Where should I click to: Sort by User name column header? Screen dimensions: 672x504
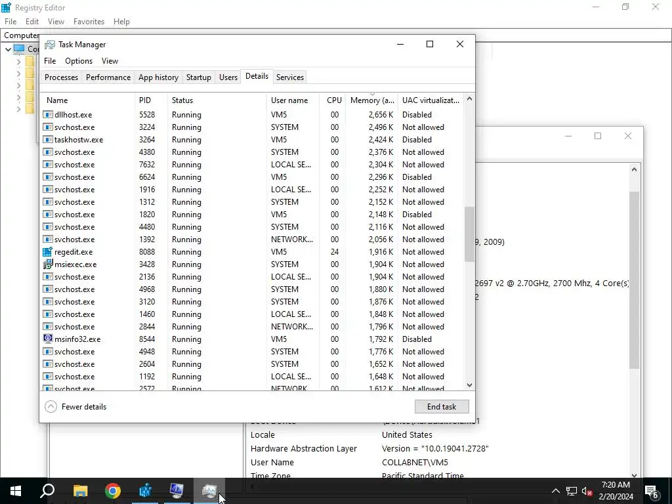[x=293, y=100]
